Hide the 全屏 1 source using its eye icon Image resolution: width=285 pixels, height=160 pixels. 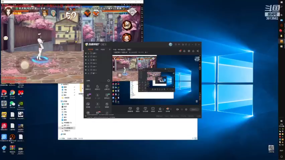pos(86,53)
